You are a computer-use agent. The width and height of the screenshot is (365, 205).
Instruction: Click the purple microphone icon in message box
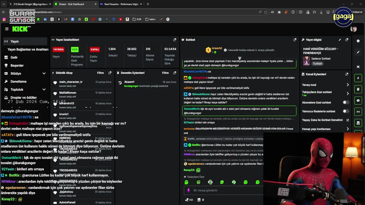188,190
